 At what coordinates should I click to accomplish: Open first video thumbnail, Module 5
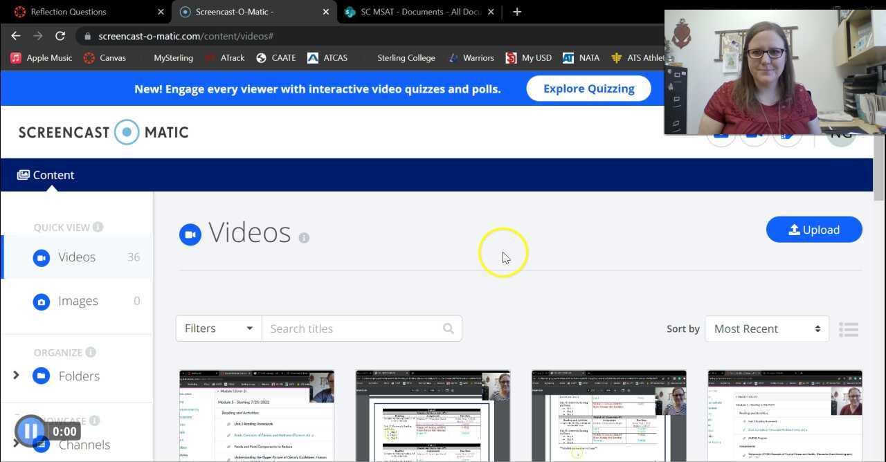point(257,416)
